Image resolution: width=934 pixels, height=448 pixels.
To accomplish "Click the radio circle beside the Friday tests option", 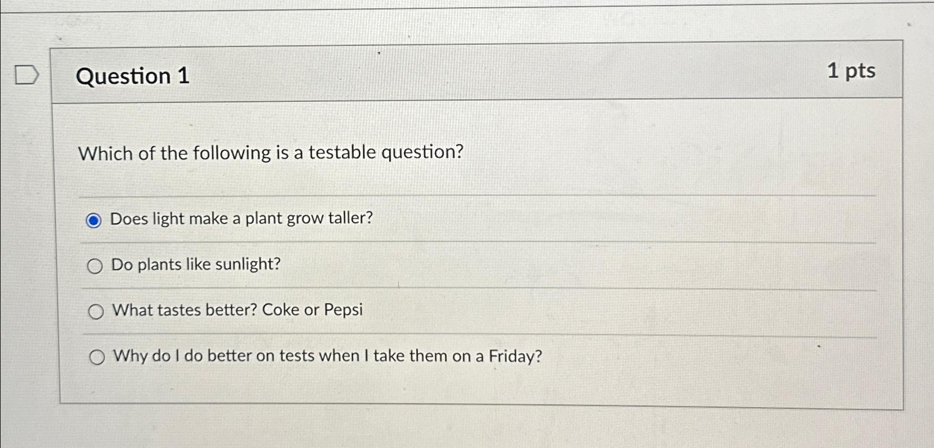I will tap(98, 357).
